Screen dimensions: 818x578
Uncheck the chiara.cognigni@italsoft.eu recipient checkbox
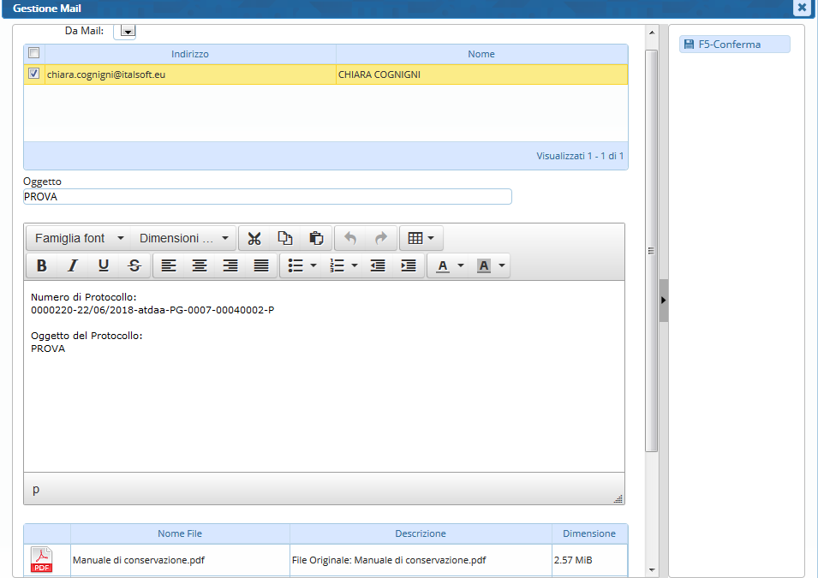(34, 74)
